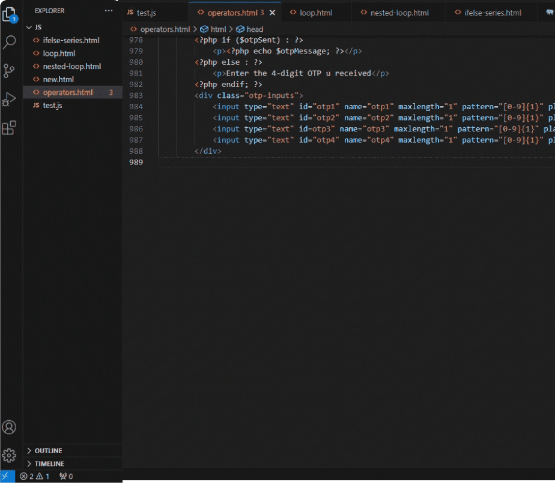Viewport: 555px width, 485px height.
Task: Open the Run and Debug view
Action: point(9,100)
